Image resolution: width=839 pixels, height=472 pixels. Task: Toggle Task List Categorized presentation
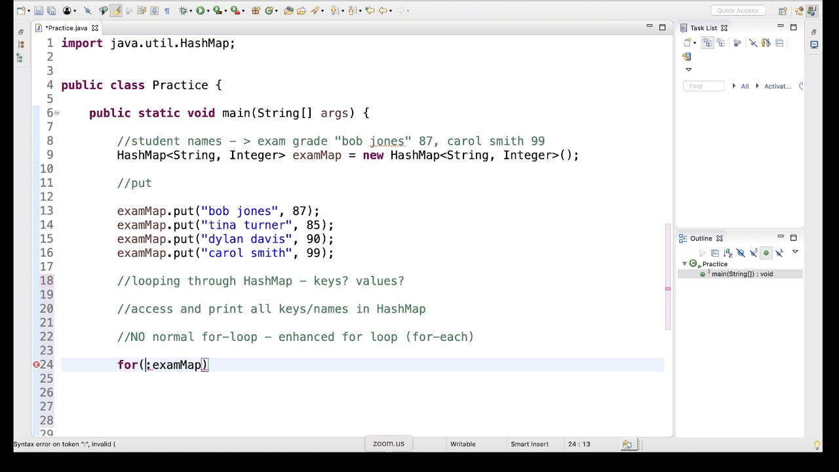click(x=708, y=43)
